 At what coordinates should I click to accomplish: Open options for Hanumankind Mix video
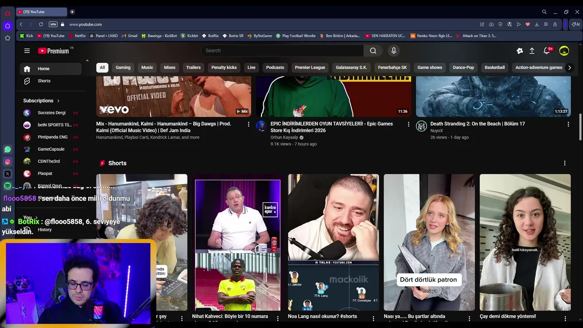click(x=248, y=124)
